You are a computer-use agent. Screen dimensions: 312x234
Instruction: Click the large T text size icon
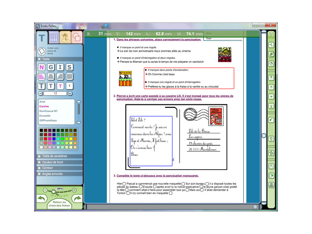click(41, 86)
